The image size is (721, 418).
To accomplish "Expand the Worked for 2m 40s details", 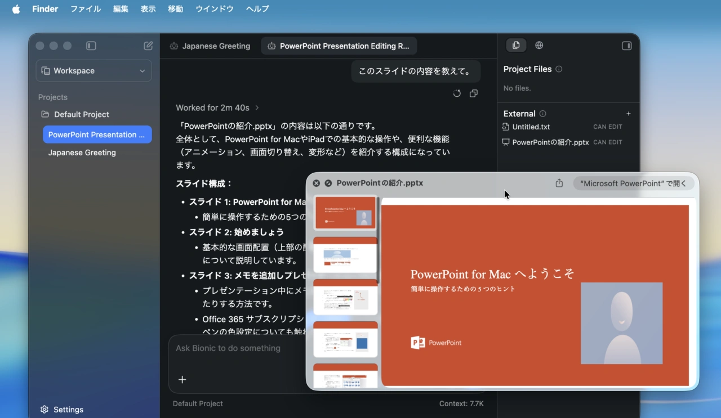I will coord(217,107).
